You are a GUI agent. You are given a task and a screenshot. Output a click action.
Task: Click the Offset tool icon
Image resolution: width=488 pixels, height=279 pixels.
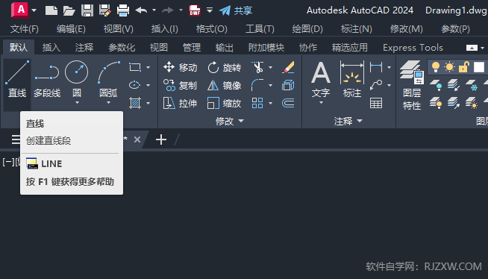[288, 103]
